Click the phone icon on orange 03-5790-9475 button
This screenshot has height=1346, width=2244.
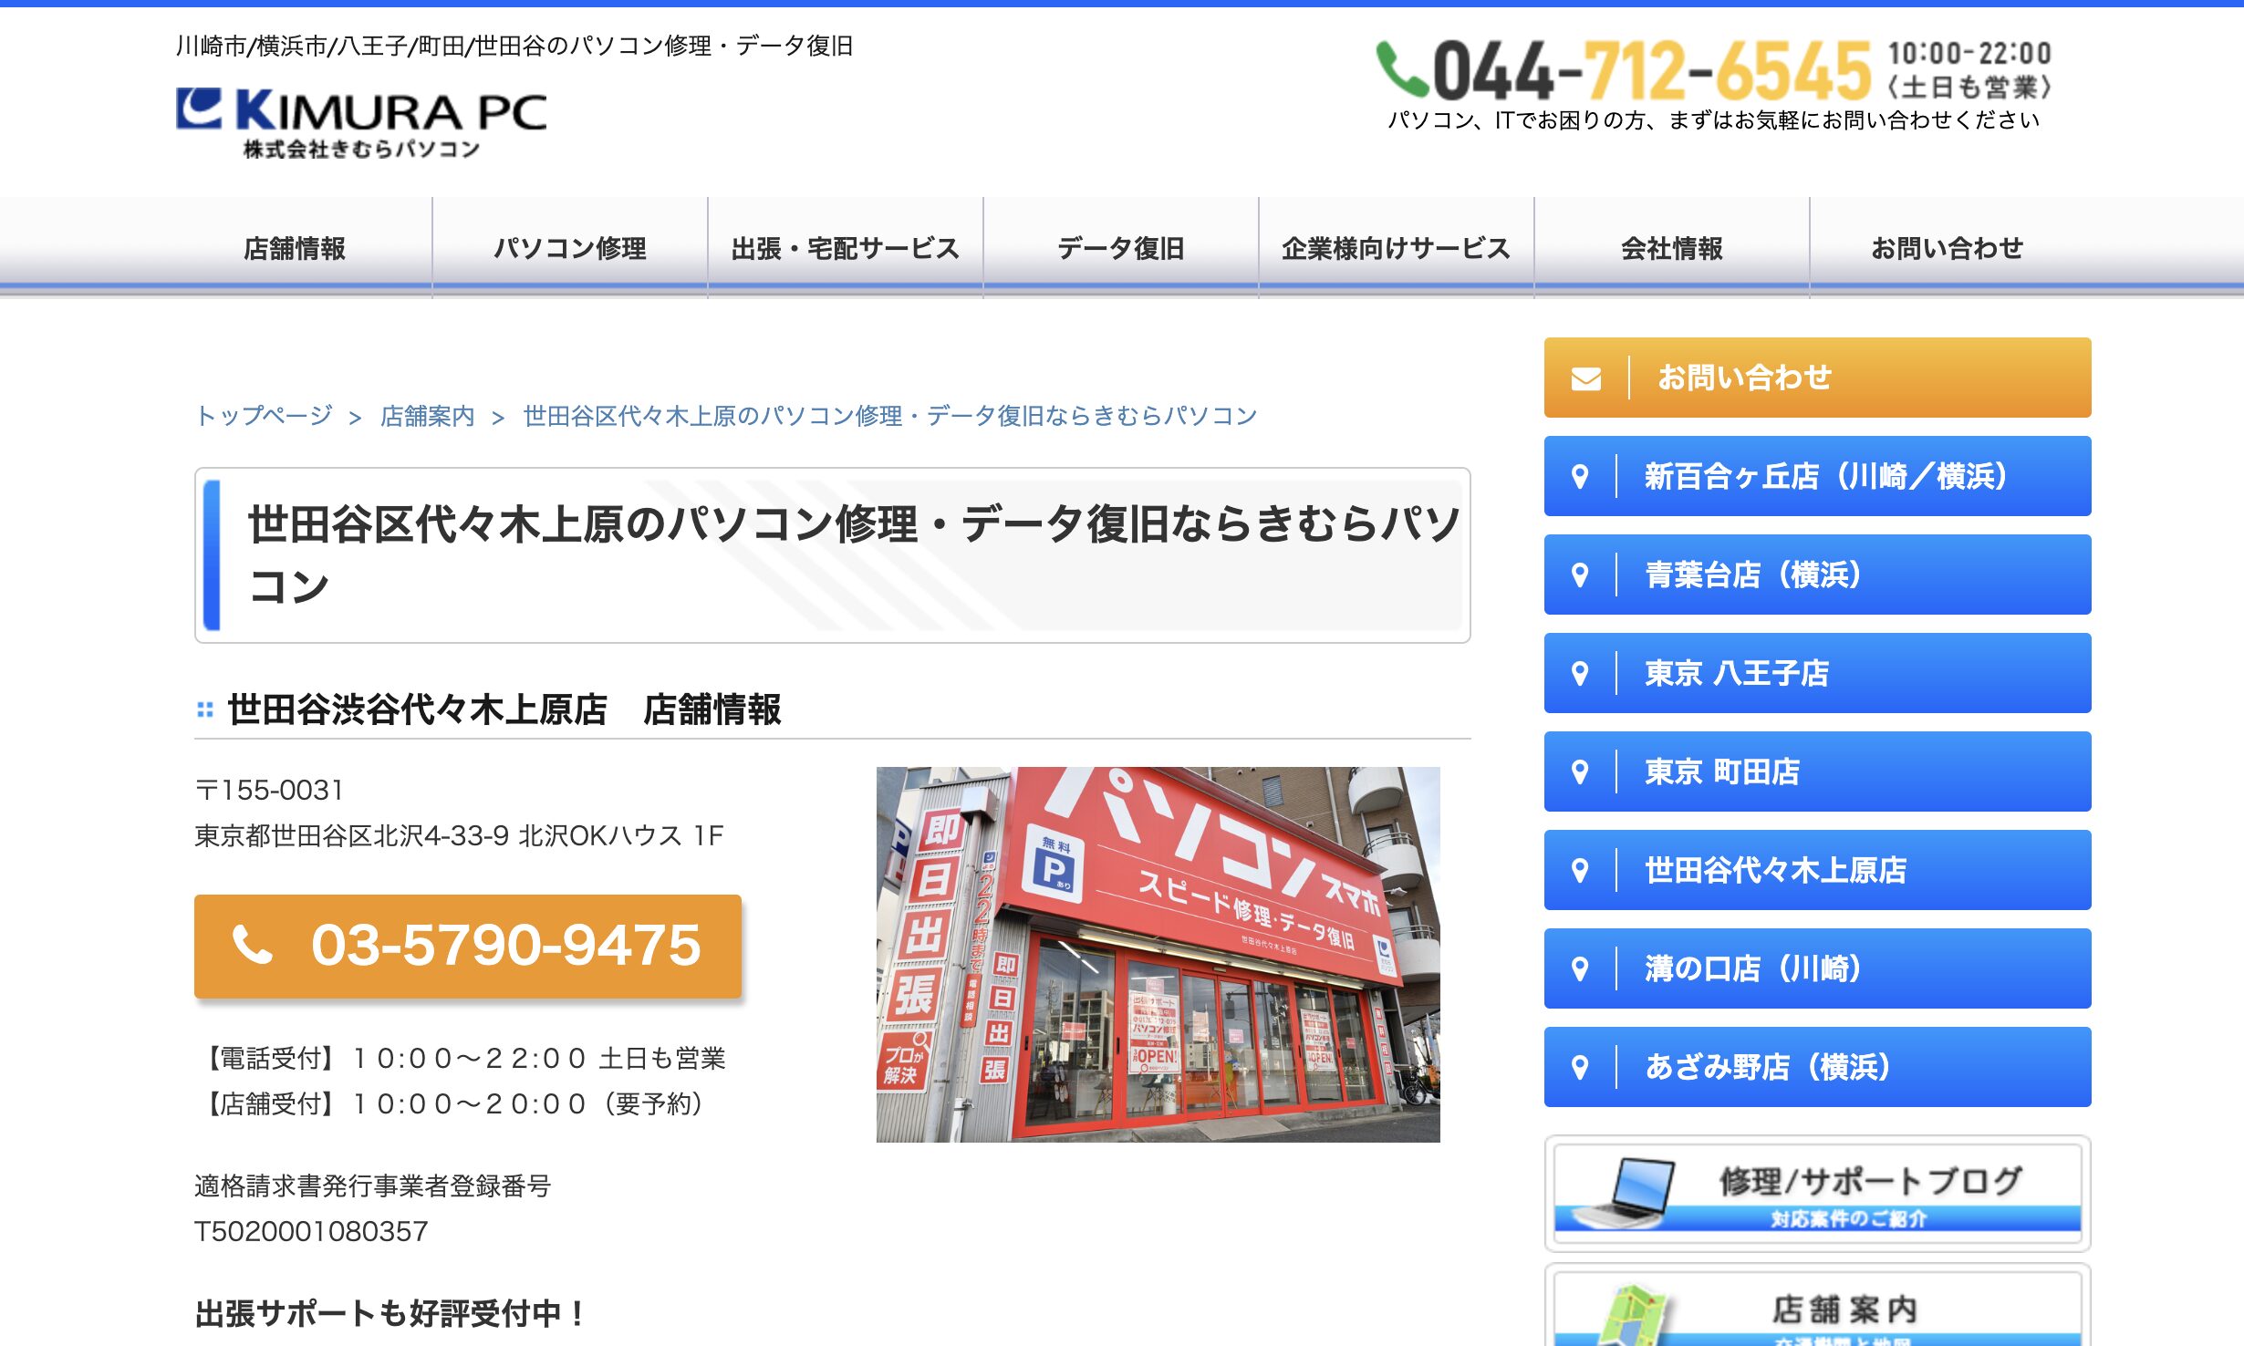tap(253, 945)
